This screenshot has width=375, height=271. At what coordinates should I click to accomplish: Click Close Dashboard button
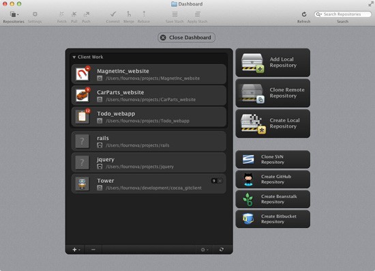tap(187, 38)
